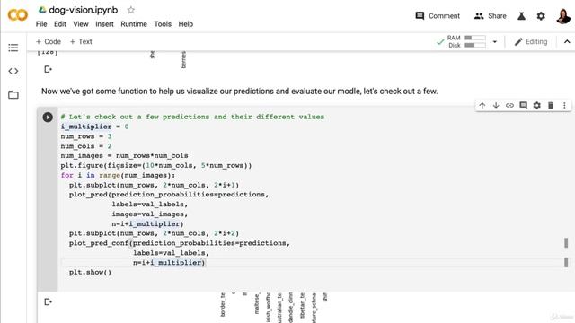Image resolution: width=575 pixels, height=323 pixels.
Task: Clear output of upper cell icon
Action: pos(48,69)
